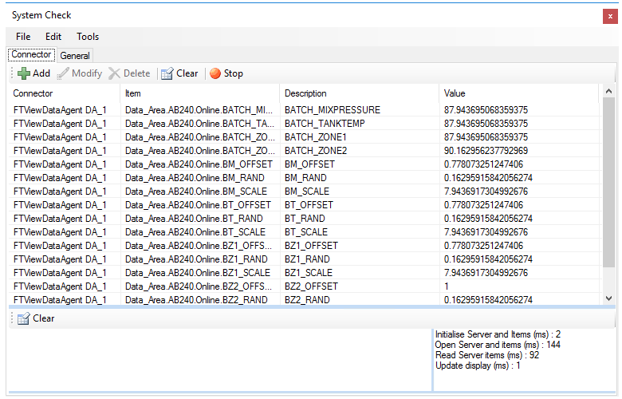This screenshot has width=622, height=399.
Task: Select the Connector tab
Action: [x=31, y=54]
